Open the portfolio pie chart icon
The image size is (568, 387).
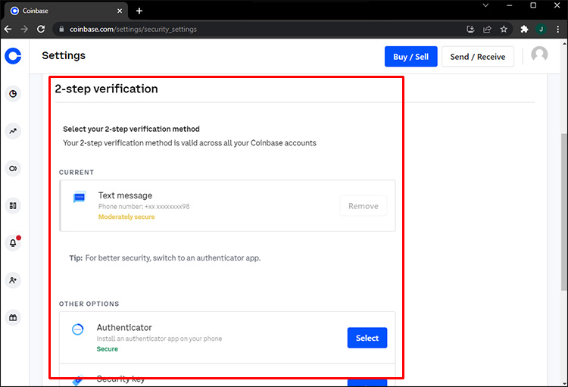pyautogui.click(x=13, y=94)
